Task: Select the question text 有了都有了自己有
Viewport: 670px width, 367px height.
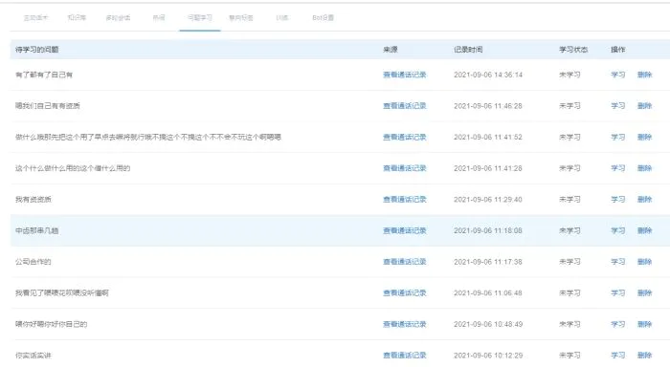Action: (x=44, y=75)
